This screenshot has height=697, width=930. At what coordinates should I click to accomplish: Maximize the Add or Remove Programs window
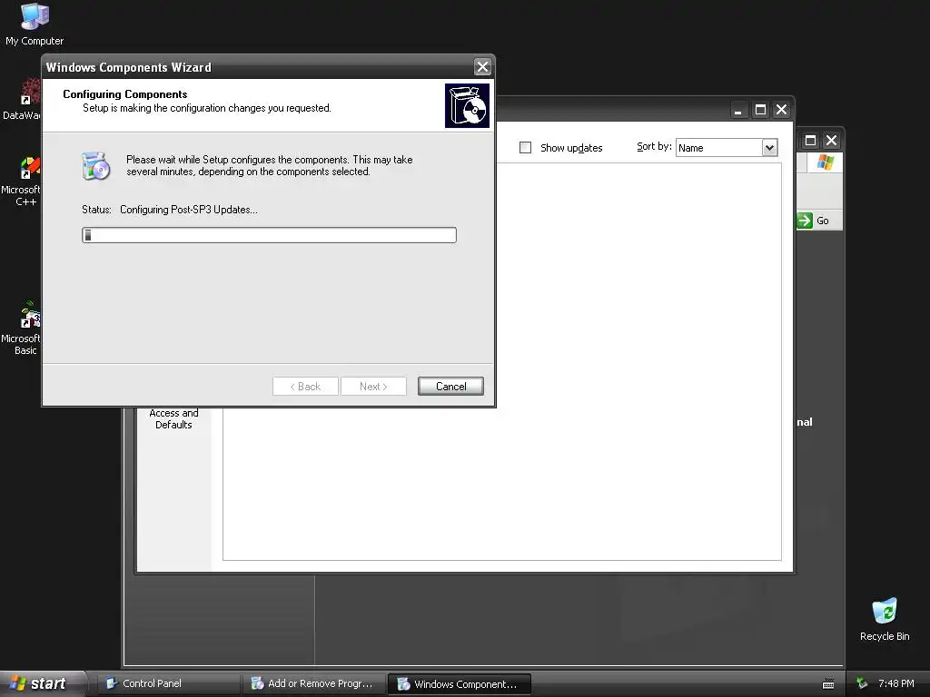(x=760, y=110)
